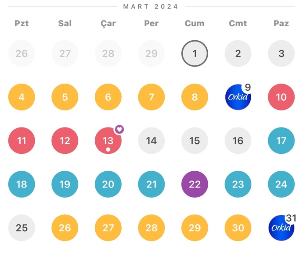This screenshot has width=303, height=262.
Task: Tap the Orkid logo on March 31
Action: click(281, 228)
